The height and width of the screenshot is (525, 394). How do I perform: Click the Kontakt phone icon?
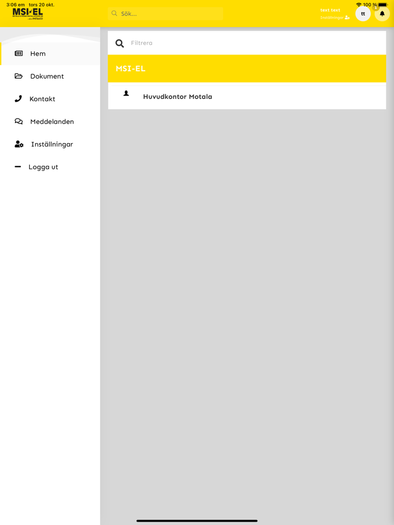pyautogui.click(x=18, y=98)
